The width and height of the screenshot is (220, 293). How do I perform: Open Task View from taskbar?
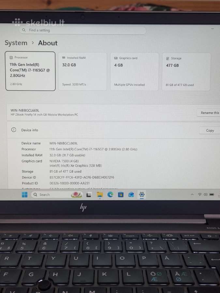point(89,195)
